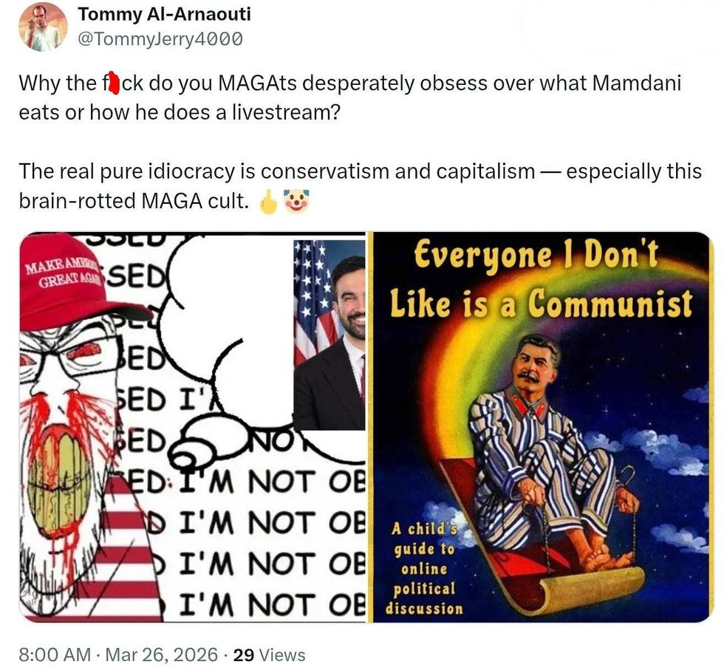Viewport: 724px width, 670px height.
Task: Click the inset photo of smiling bearded man
Action: pyautogui.click(x=329, y=335)
